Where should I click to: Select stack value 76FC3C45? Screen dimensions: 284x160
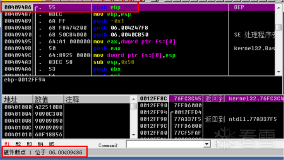click(188, 99)
